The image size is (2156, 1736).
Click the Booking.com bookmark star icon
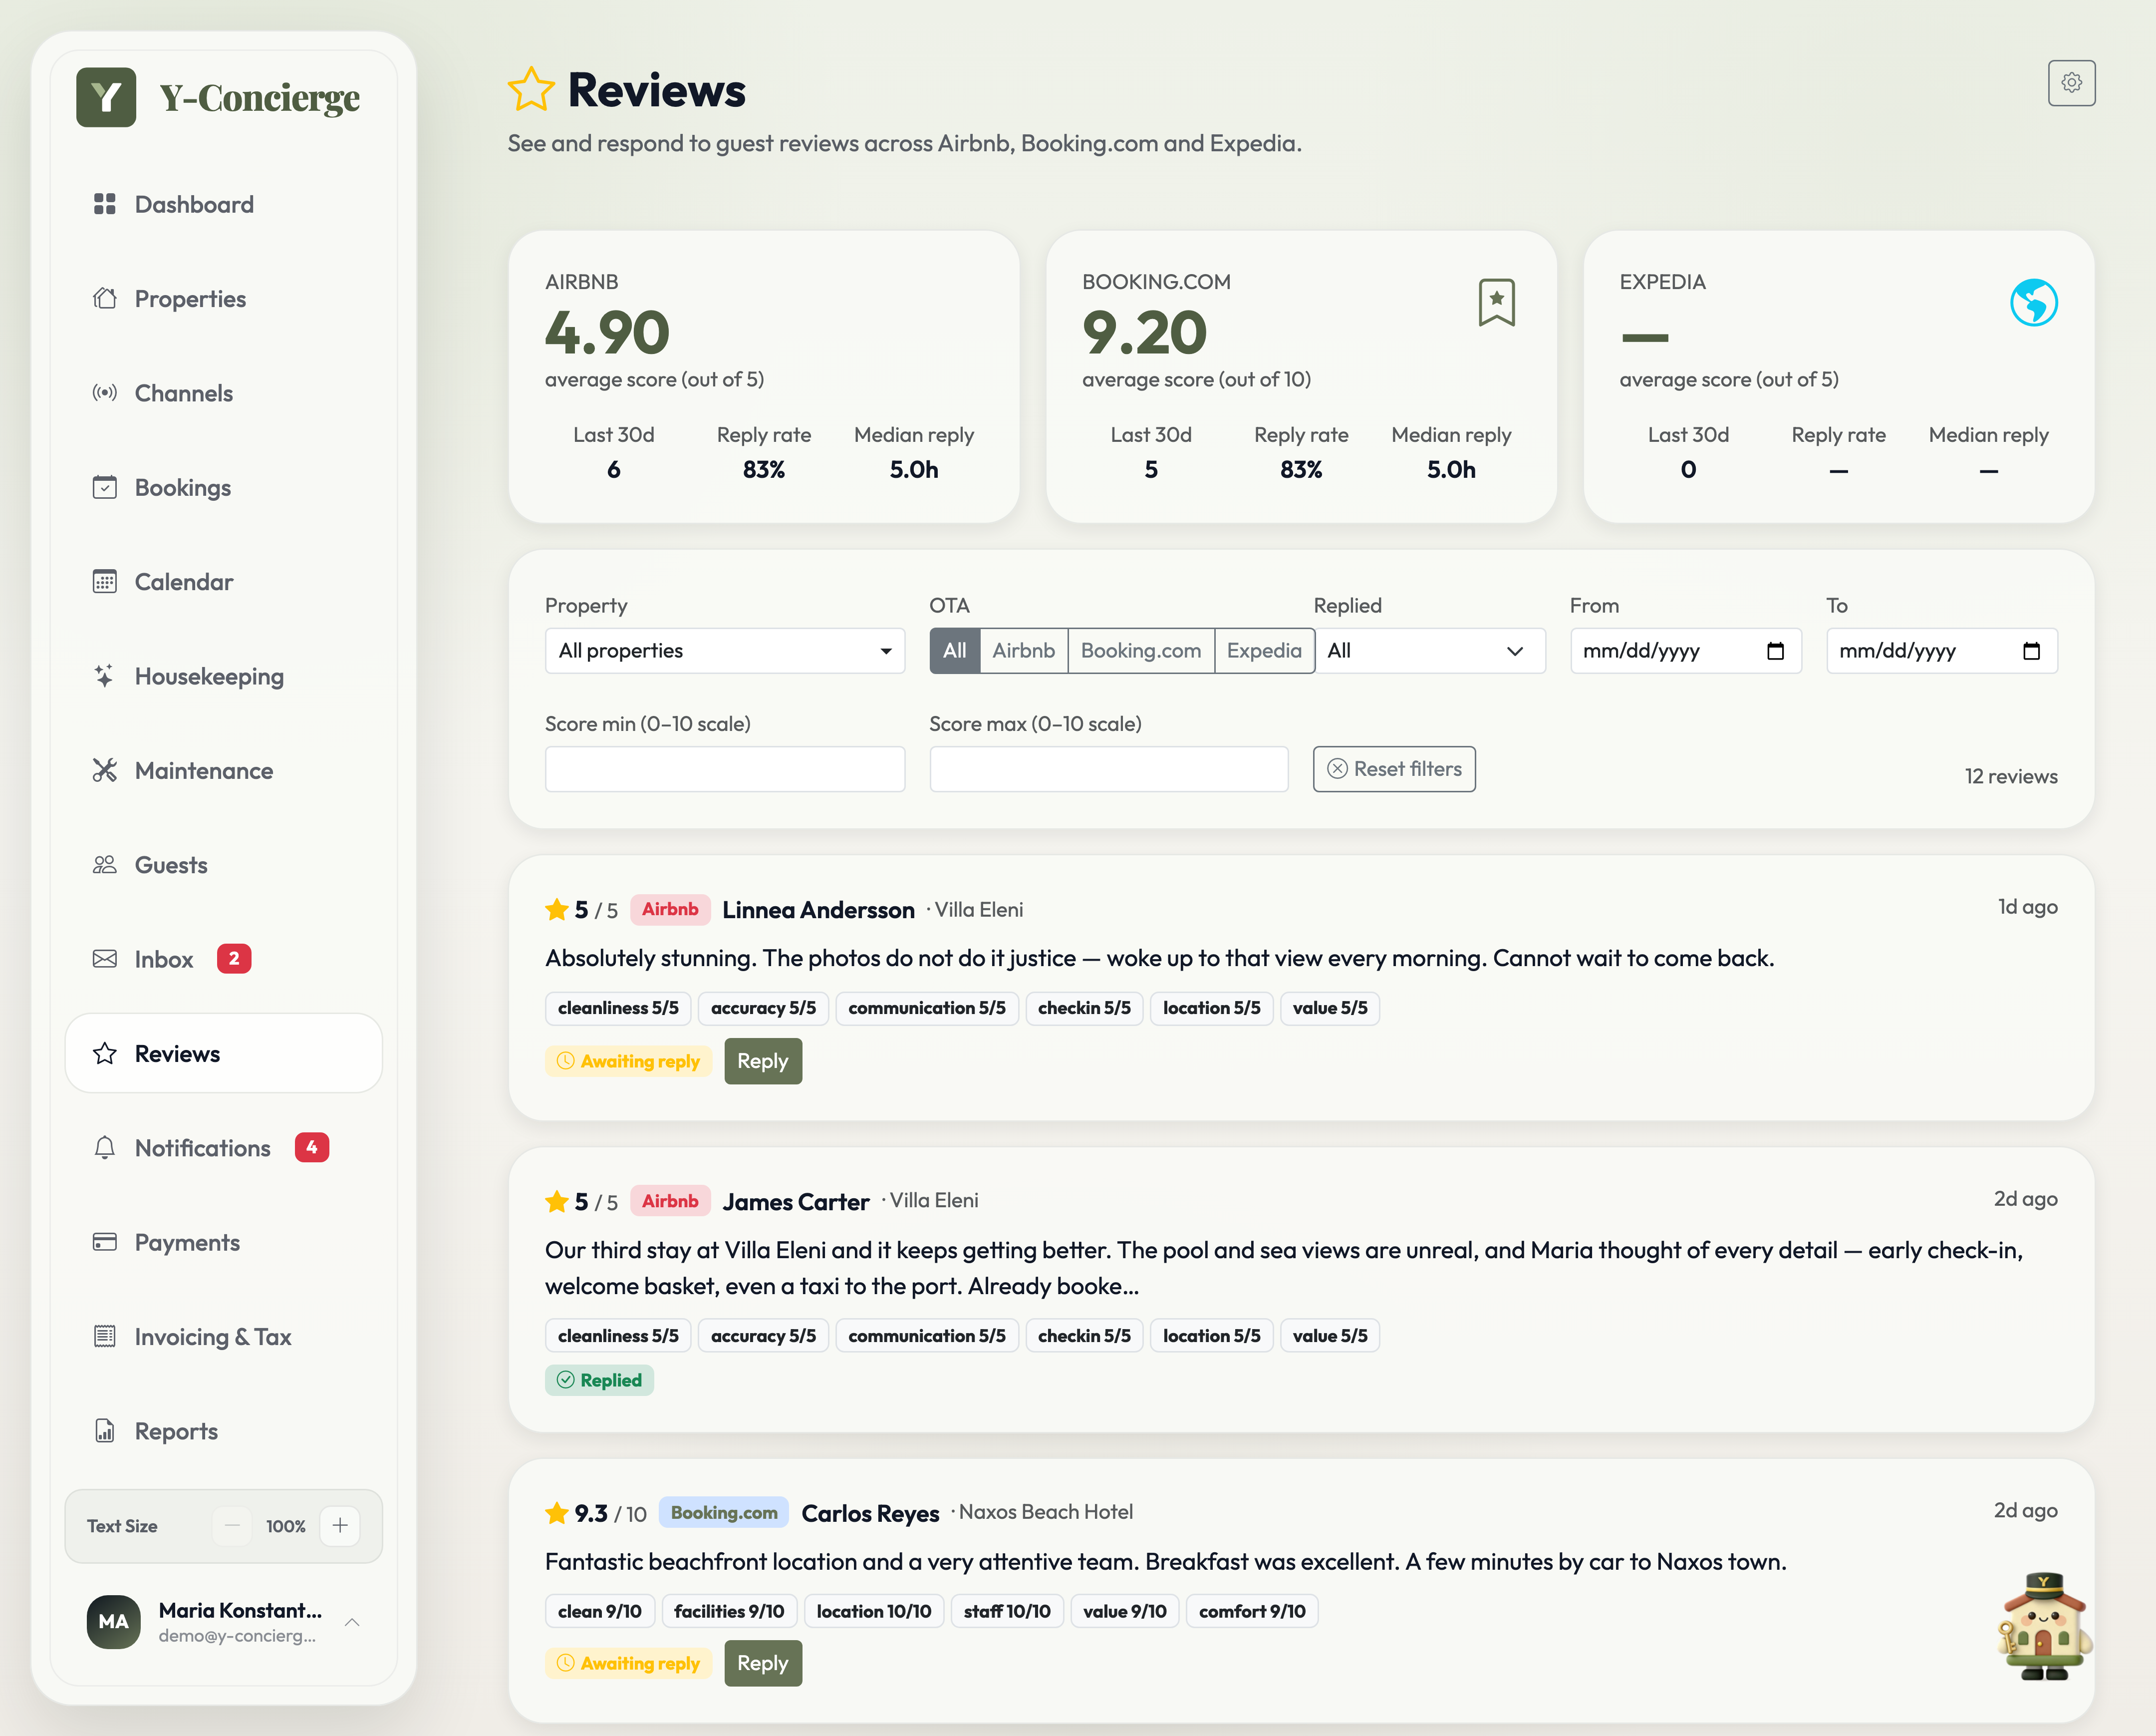pos(1496,302)
